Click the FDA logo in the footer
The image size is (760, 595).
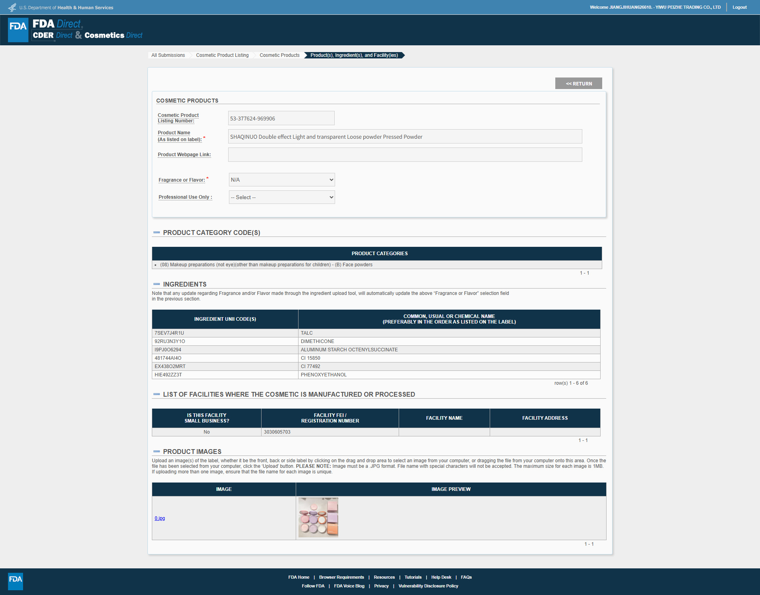(x=16, y=581)
